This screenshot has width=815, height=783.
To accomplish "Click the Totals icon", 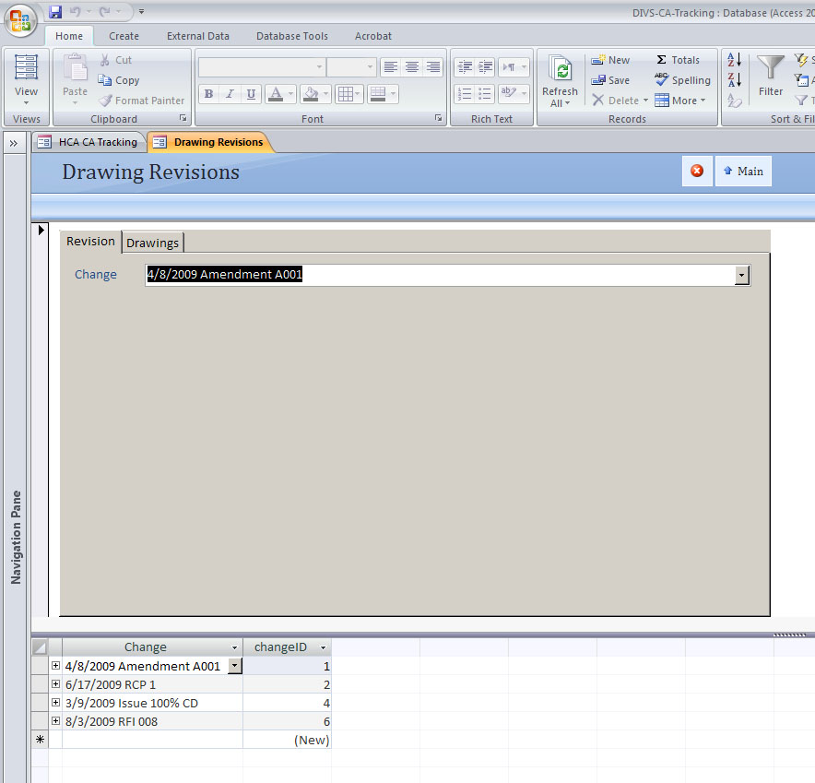I will coord(679,59).
